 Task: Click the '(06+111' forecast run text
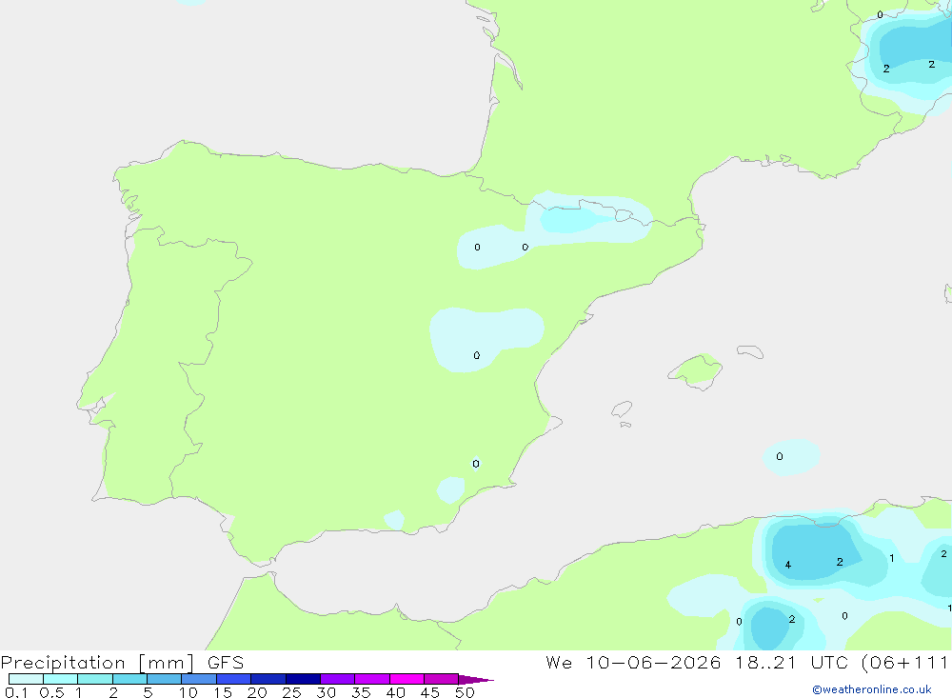(x=904, y=663)
